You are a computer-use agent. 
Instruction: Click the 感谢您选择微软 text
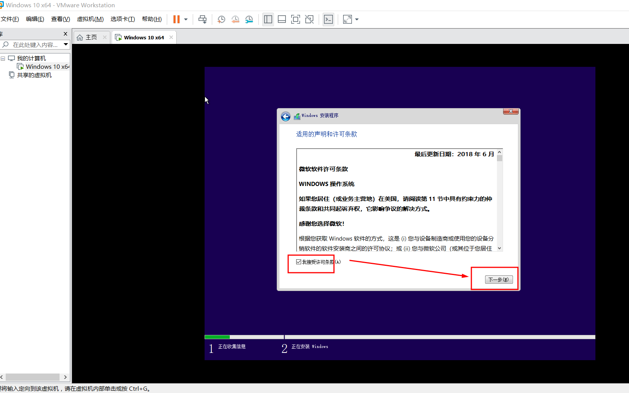click(321, 223)
